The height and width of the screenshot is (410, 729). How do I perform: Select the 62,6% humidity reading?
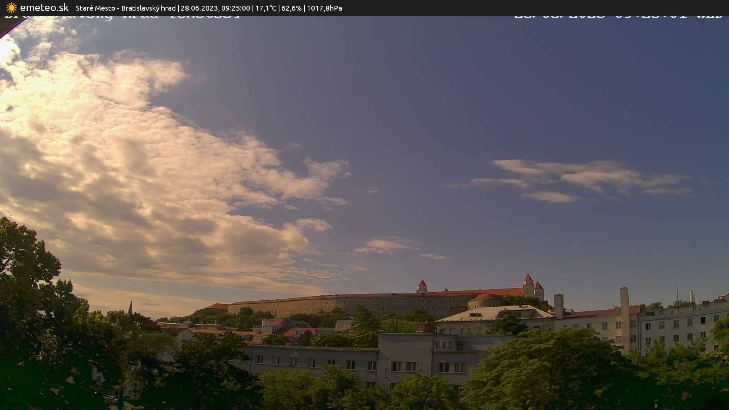coord(291,8)
